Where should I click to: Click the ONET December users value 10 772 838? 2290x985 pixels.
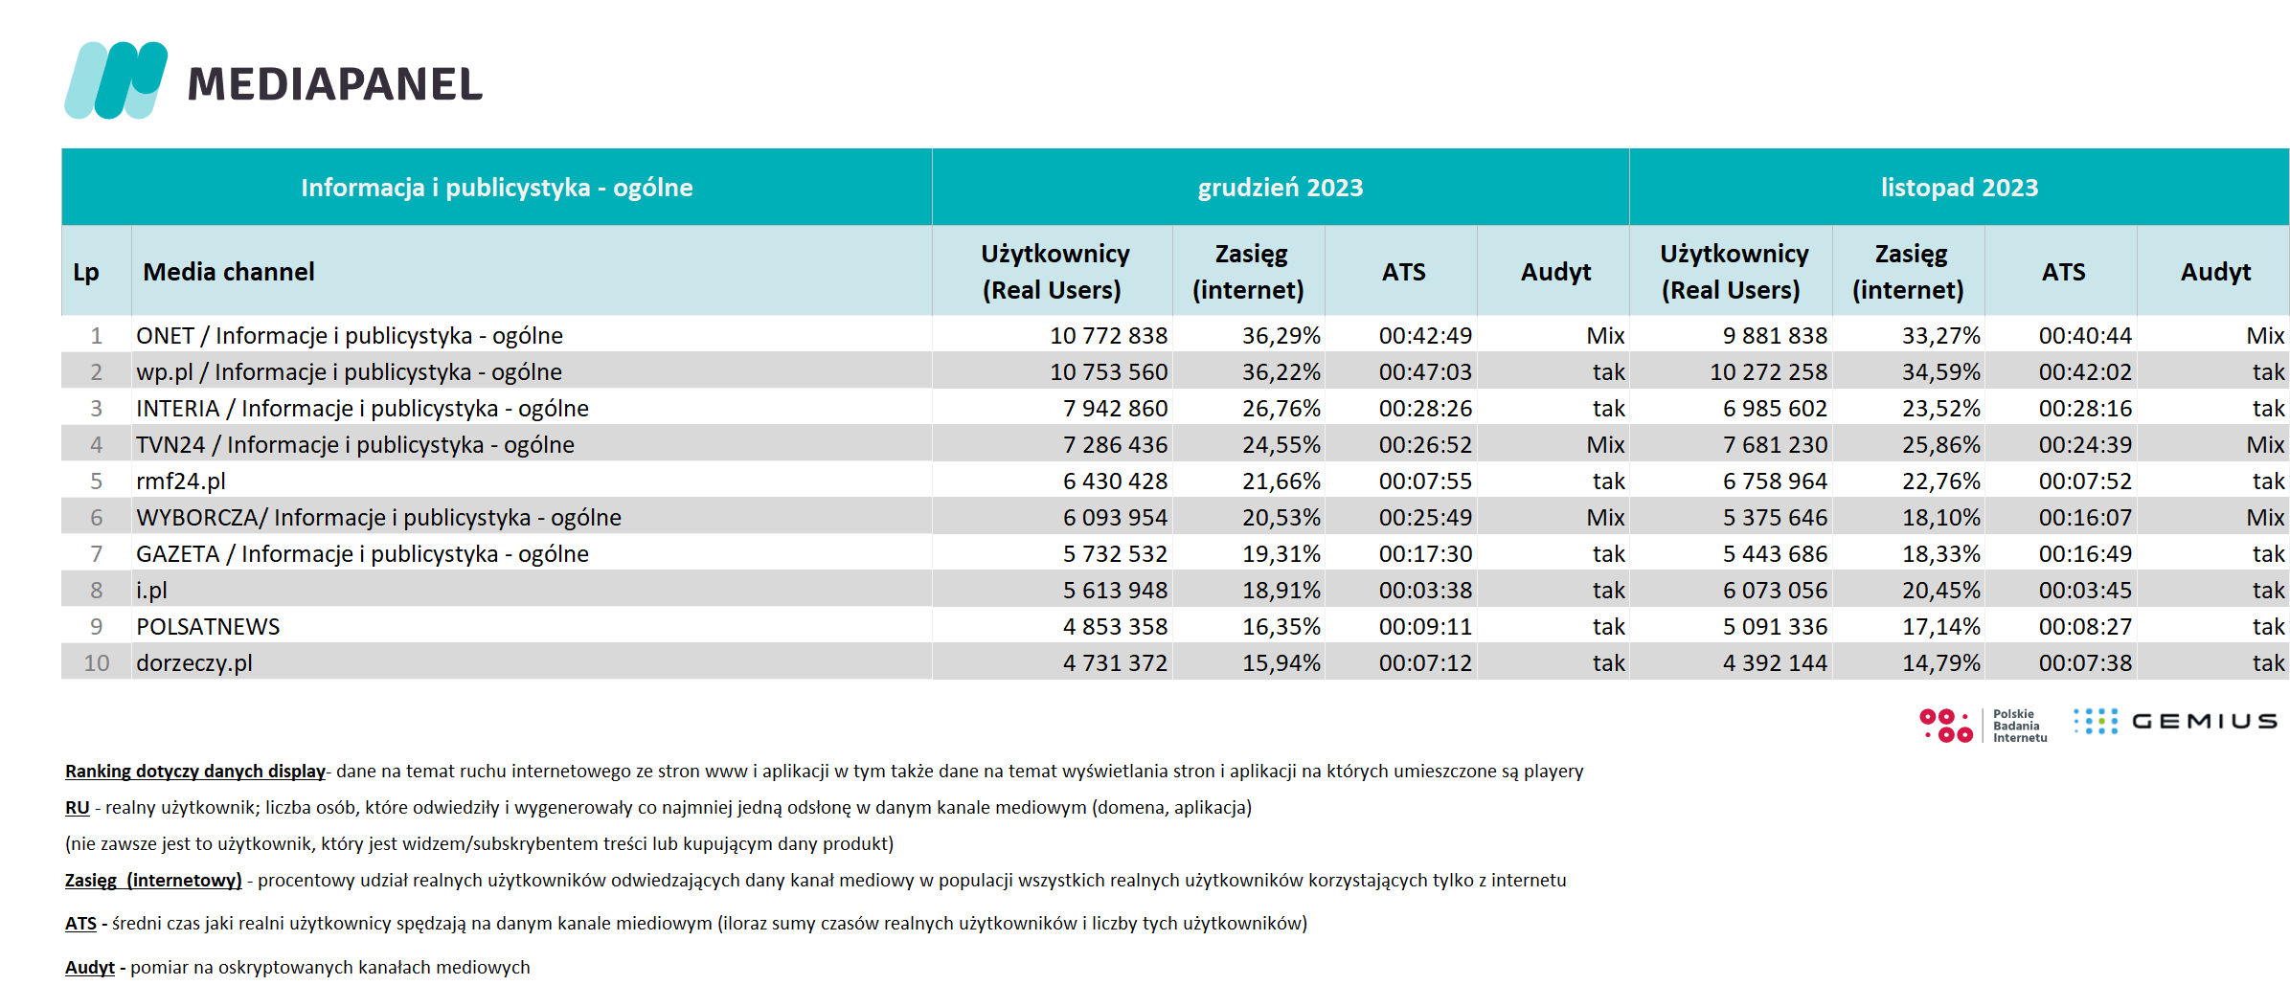tap(1108, 335)
